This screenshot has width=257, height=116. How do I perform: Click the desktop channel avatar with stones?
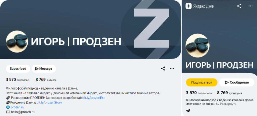pyautogui.click(x=17, y=41)
